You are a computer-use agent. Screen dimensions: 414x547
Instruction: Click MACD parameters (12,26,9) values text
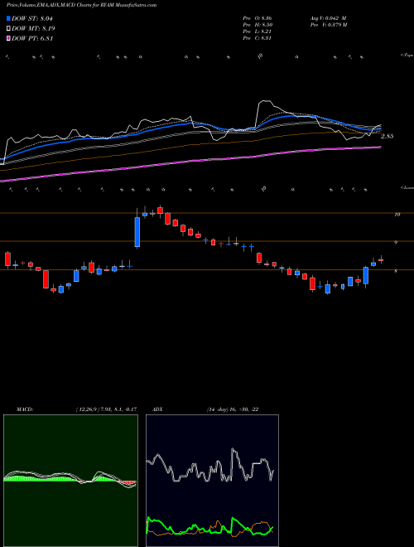click(106, 409)
